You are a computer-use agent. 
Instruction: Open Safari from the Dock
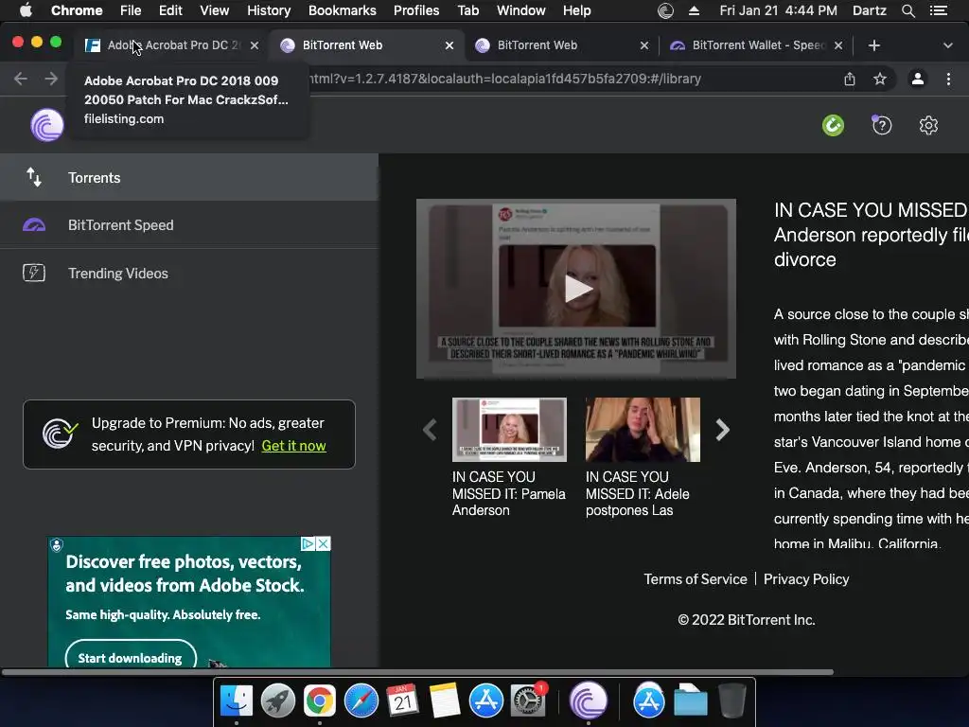[x=361, y=700]
